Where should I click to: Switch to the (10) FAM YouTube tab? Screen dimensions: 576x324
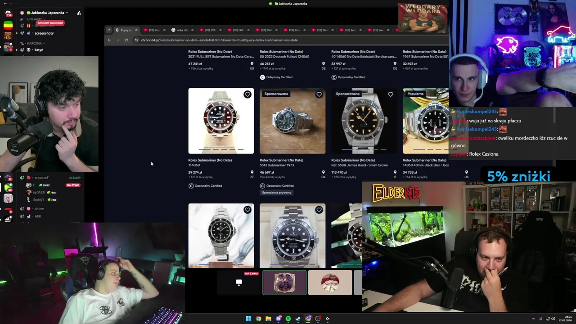238,30
